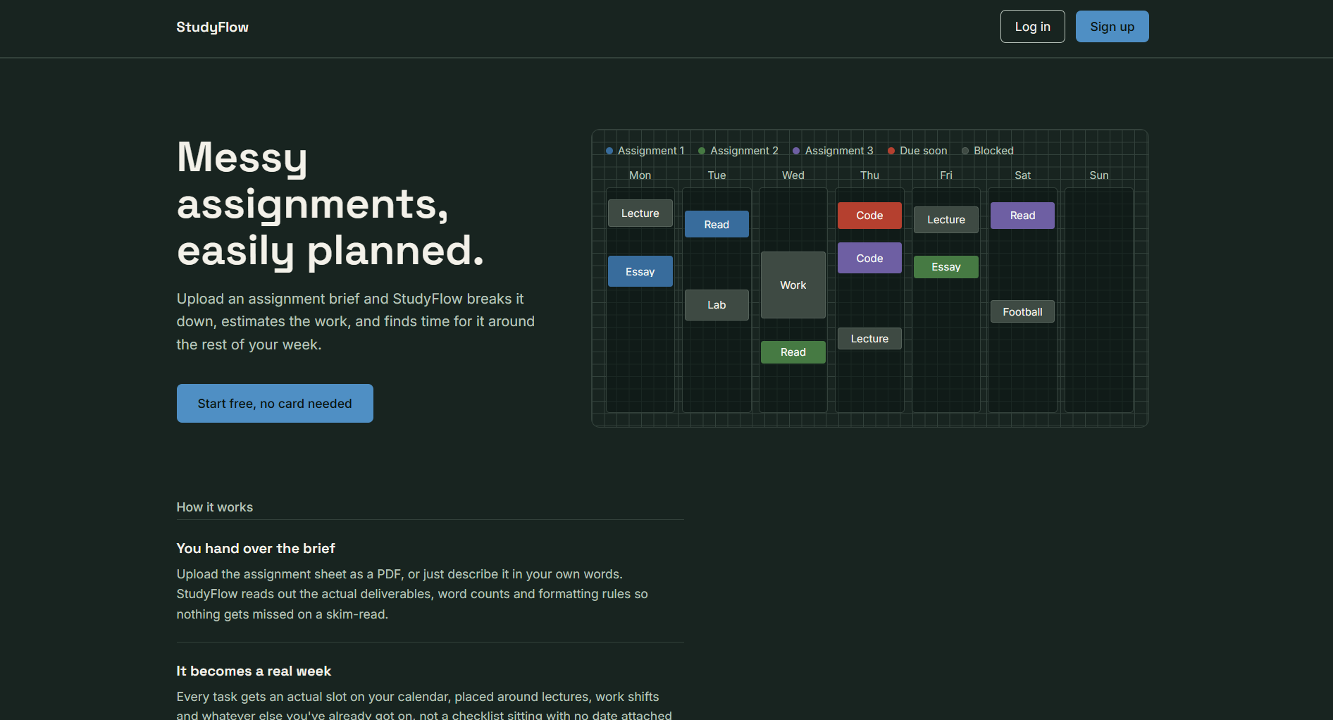Image resolution: width=1333 pixels, height=720 pixels.
Task: Click the Thu column header
Action: coord(869,175)
